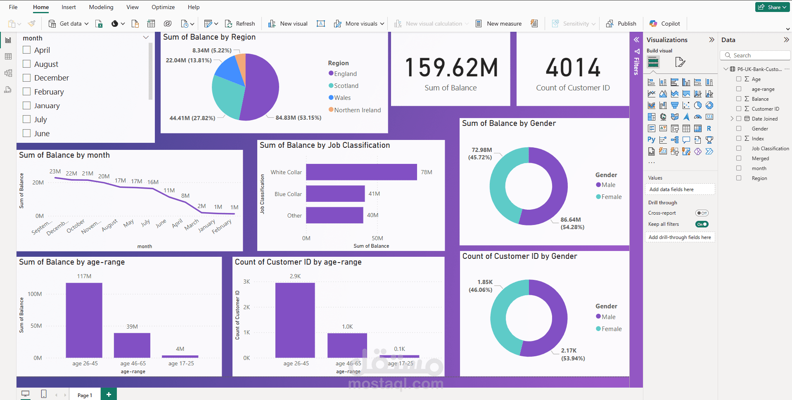The height and width of the screenshot is (400, 792).
Task: Pick the pie chart visual icon
Action: [x=698, y=105]
